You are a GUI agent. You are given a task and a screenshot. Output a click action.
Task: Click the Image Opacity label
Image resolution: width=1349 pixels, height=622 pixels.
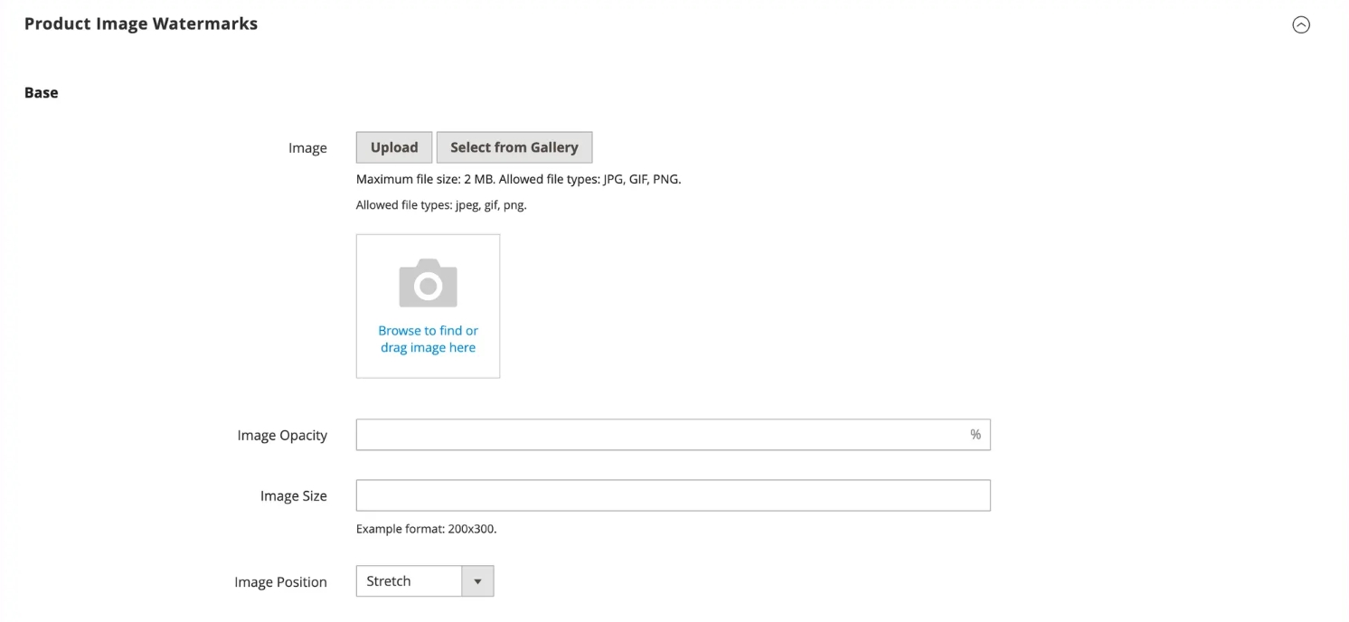(282, 436)
